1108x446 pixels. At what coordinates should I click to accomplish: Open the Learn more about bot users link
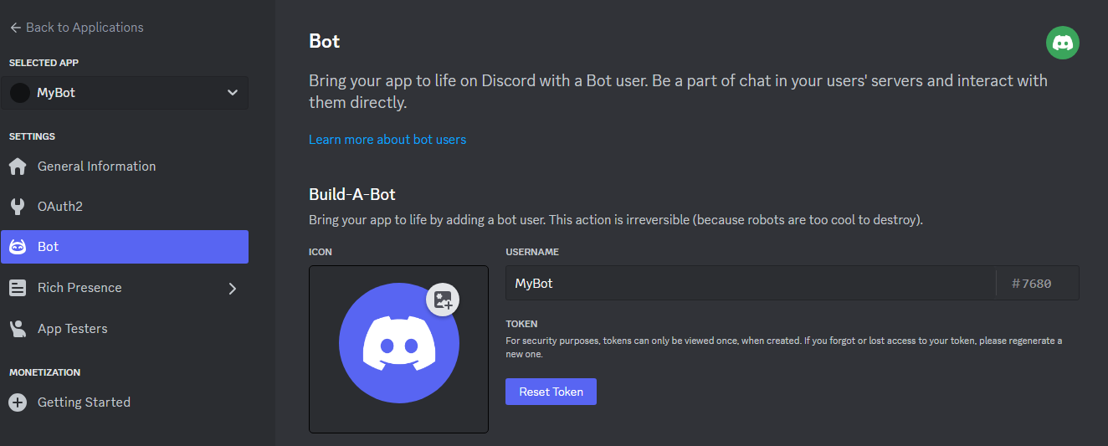387,140
